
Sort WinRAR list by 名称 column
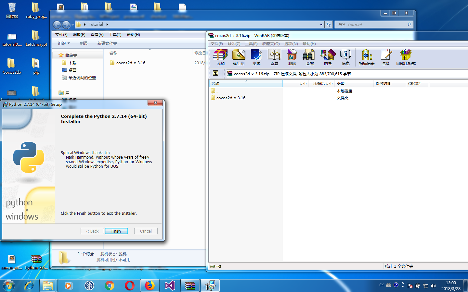(246, 84)
